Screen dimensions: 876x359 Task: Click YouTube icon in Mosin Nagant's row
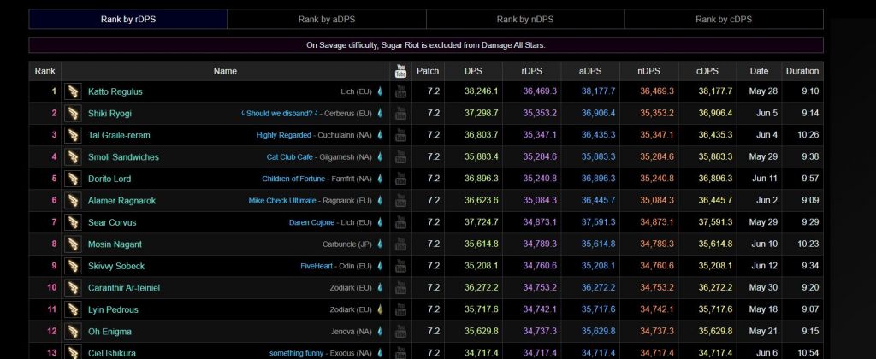click(x=400, y=244)
